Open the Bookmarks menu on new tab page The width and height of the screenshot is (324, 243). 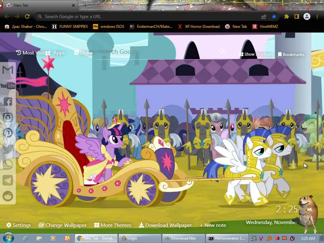291,54
